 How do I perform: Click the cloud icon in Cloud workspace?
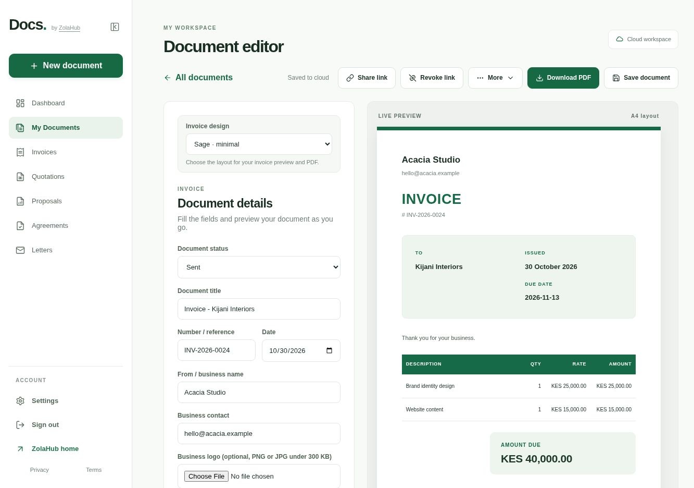pyautogui.click(x=620, y=39)
